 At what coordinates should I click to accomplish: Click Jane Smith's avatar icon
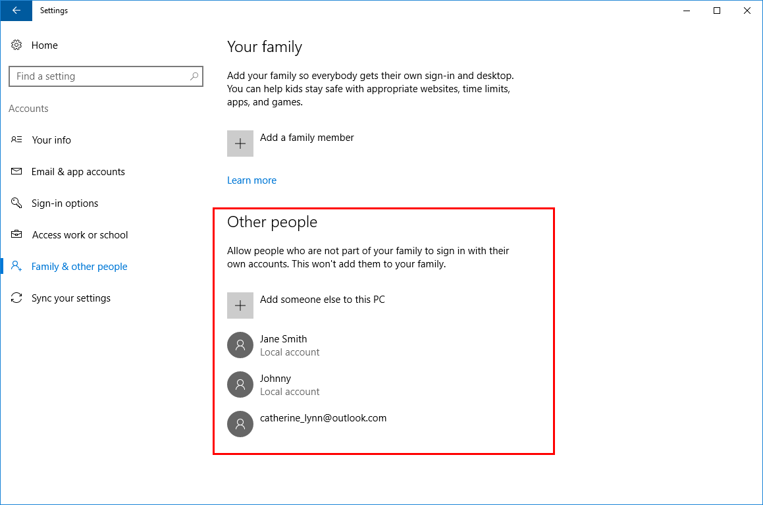pos(240,345)
